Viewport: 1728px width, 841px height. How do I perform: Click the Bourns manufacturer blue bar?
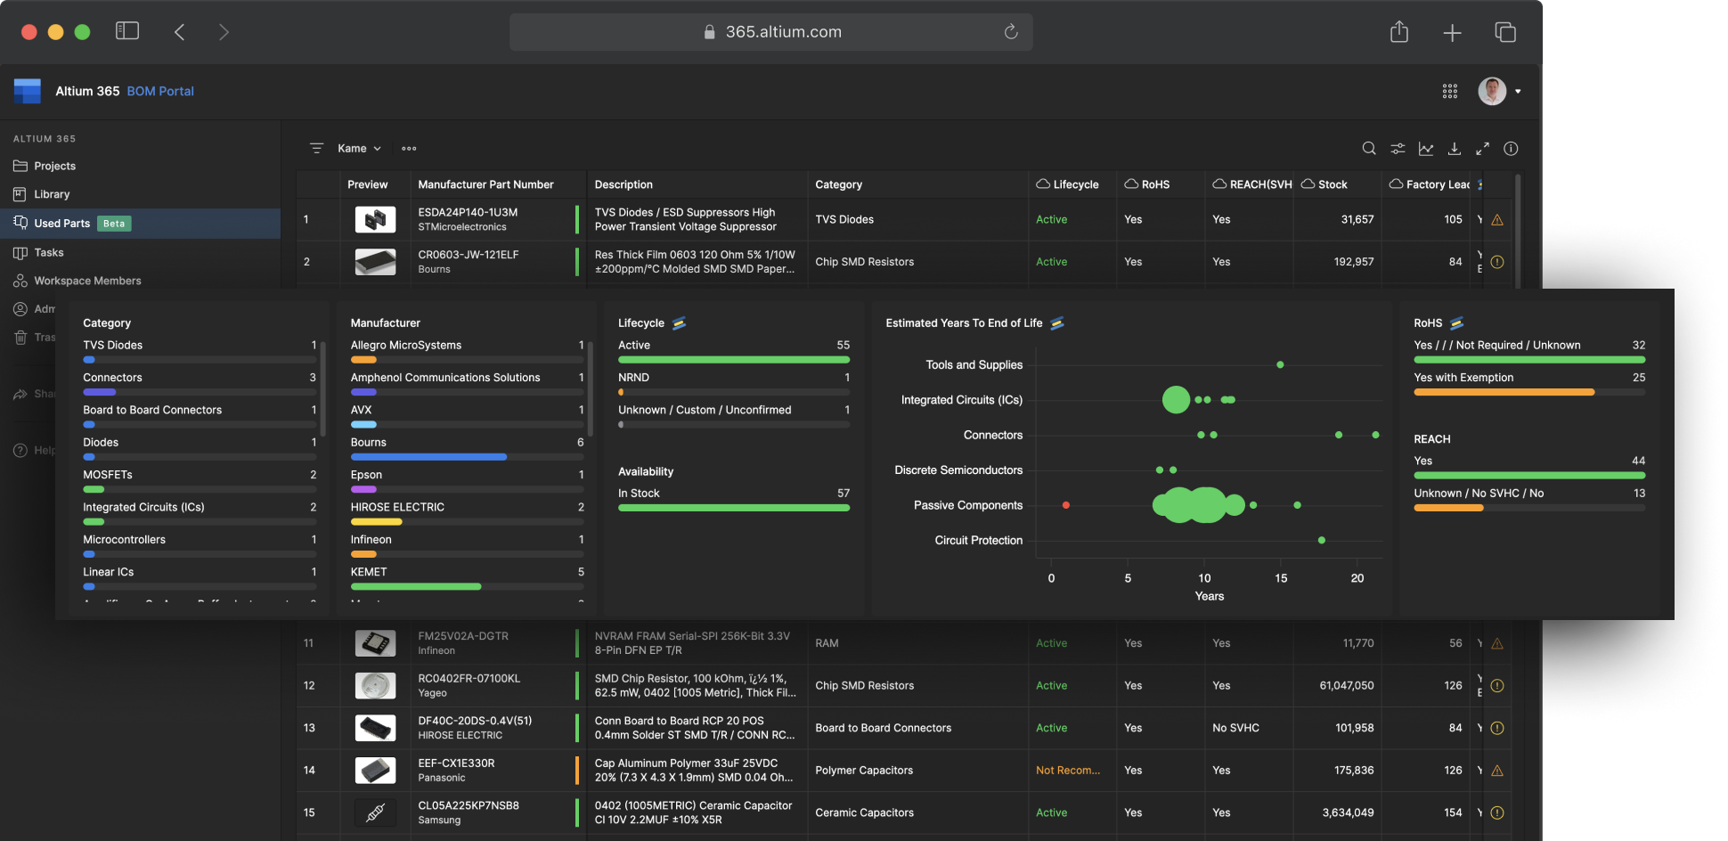[428, 457]
